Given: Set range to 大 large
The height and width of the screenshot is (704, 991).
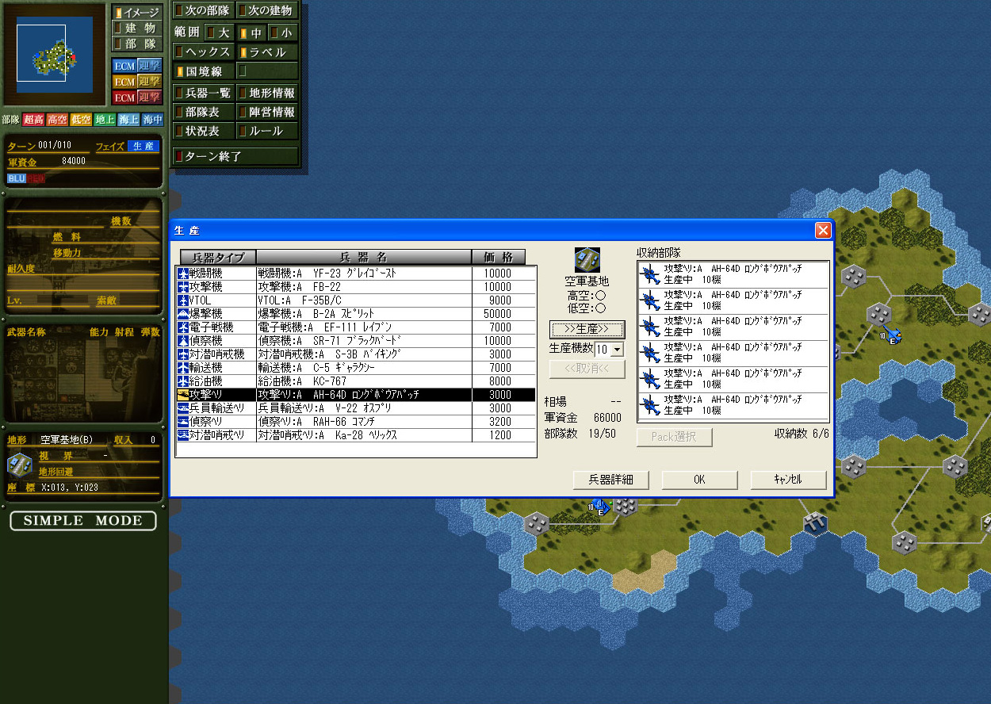Looking at the screenshot, I should click(x=218, y=33).
